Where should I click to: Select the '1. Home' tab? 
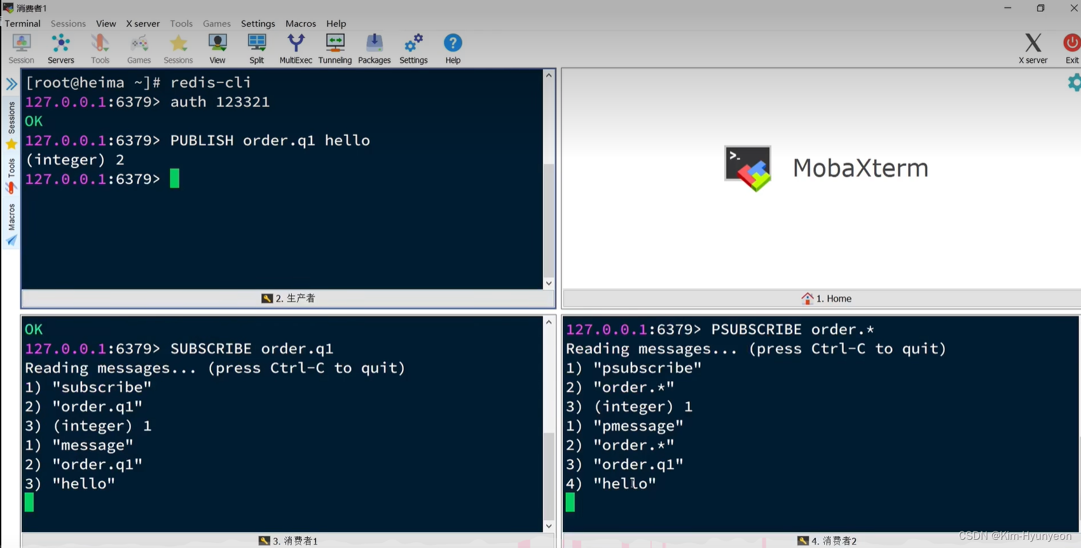[827, 298]
